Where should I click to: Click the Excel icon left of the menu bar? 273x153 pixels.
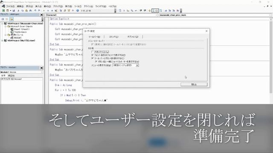point(3,6)
